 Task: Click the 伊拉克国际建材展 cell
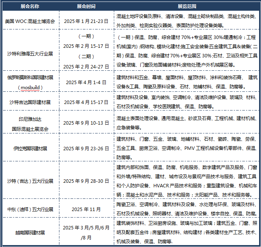[30, 148]
